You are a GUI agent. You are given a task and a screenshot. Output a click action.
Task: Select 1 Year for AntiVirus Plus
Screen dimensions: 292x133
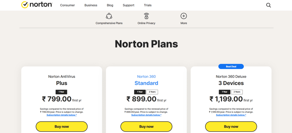(x=61, y=92)
